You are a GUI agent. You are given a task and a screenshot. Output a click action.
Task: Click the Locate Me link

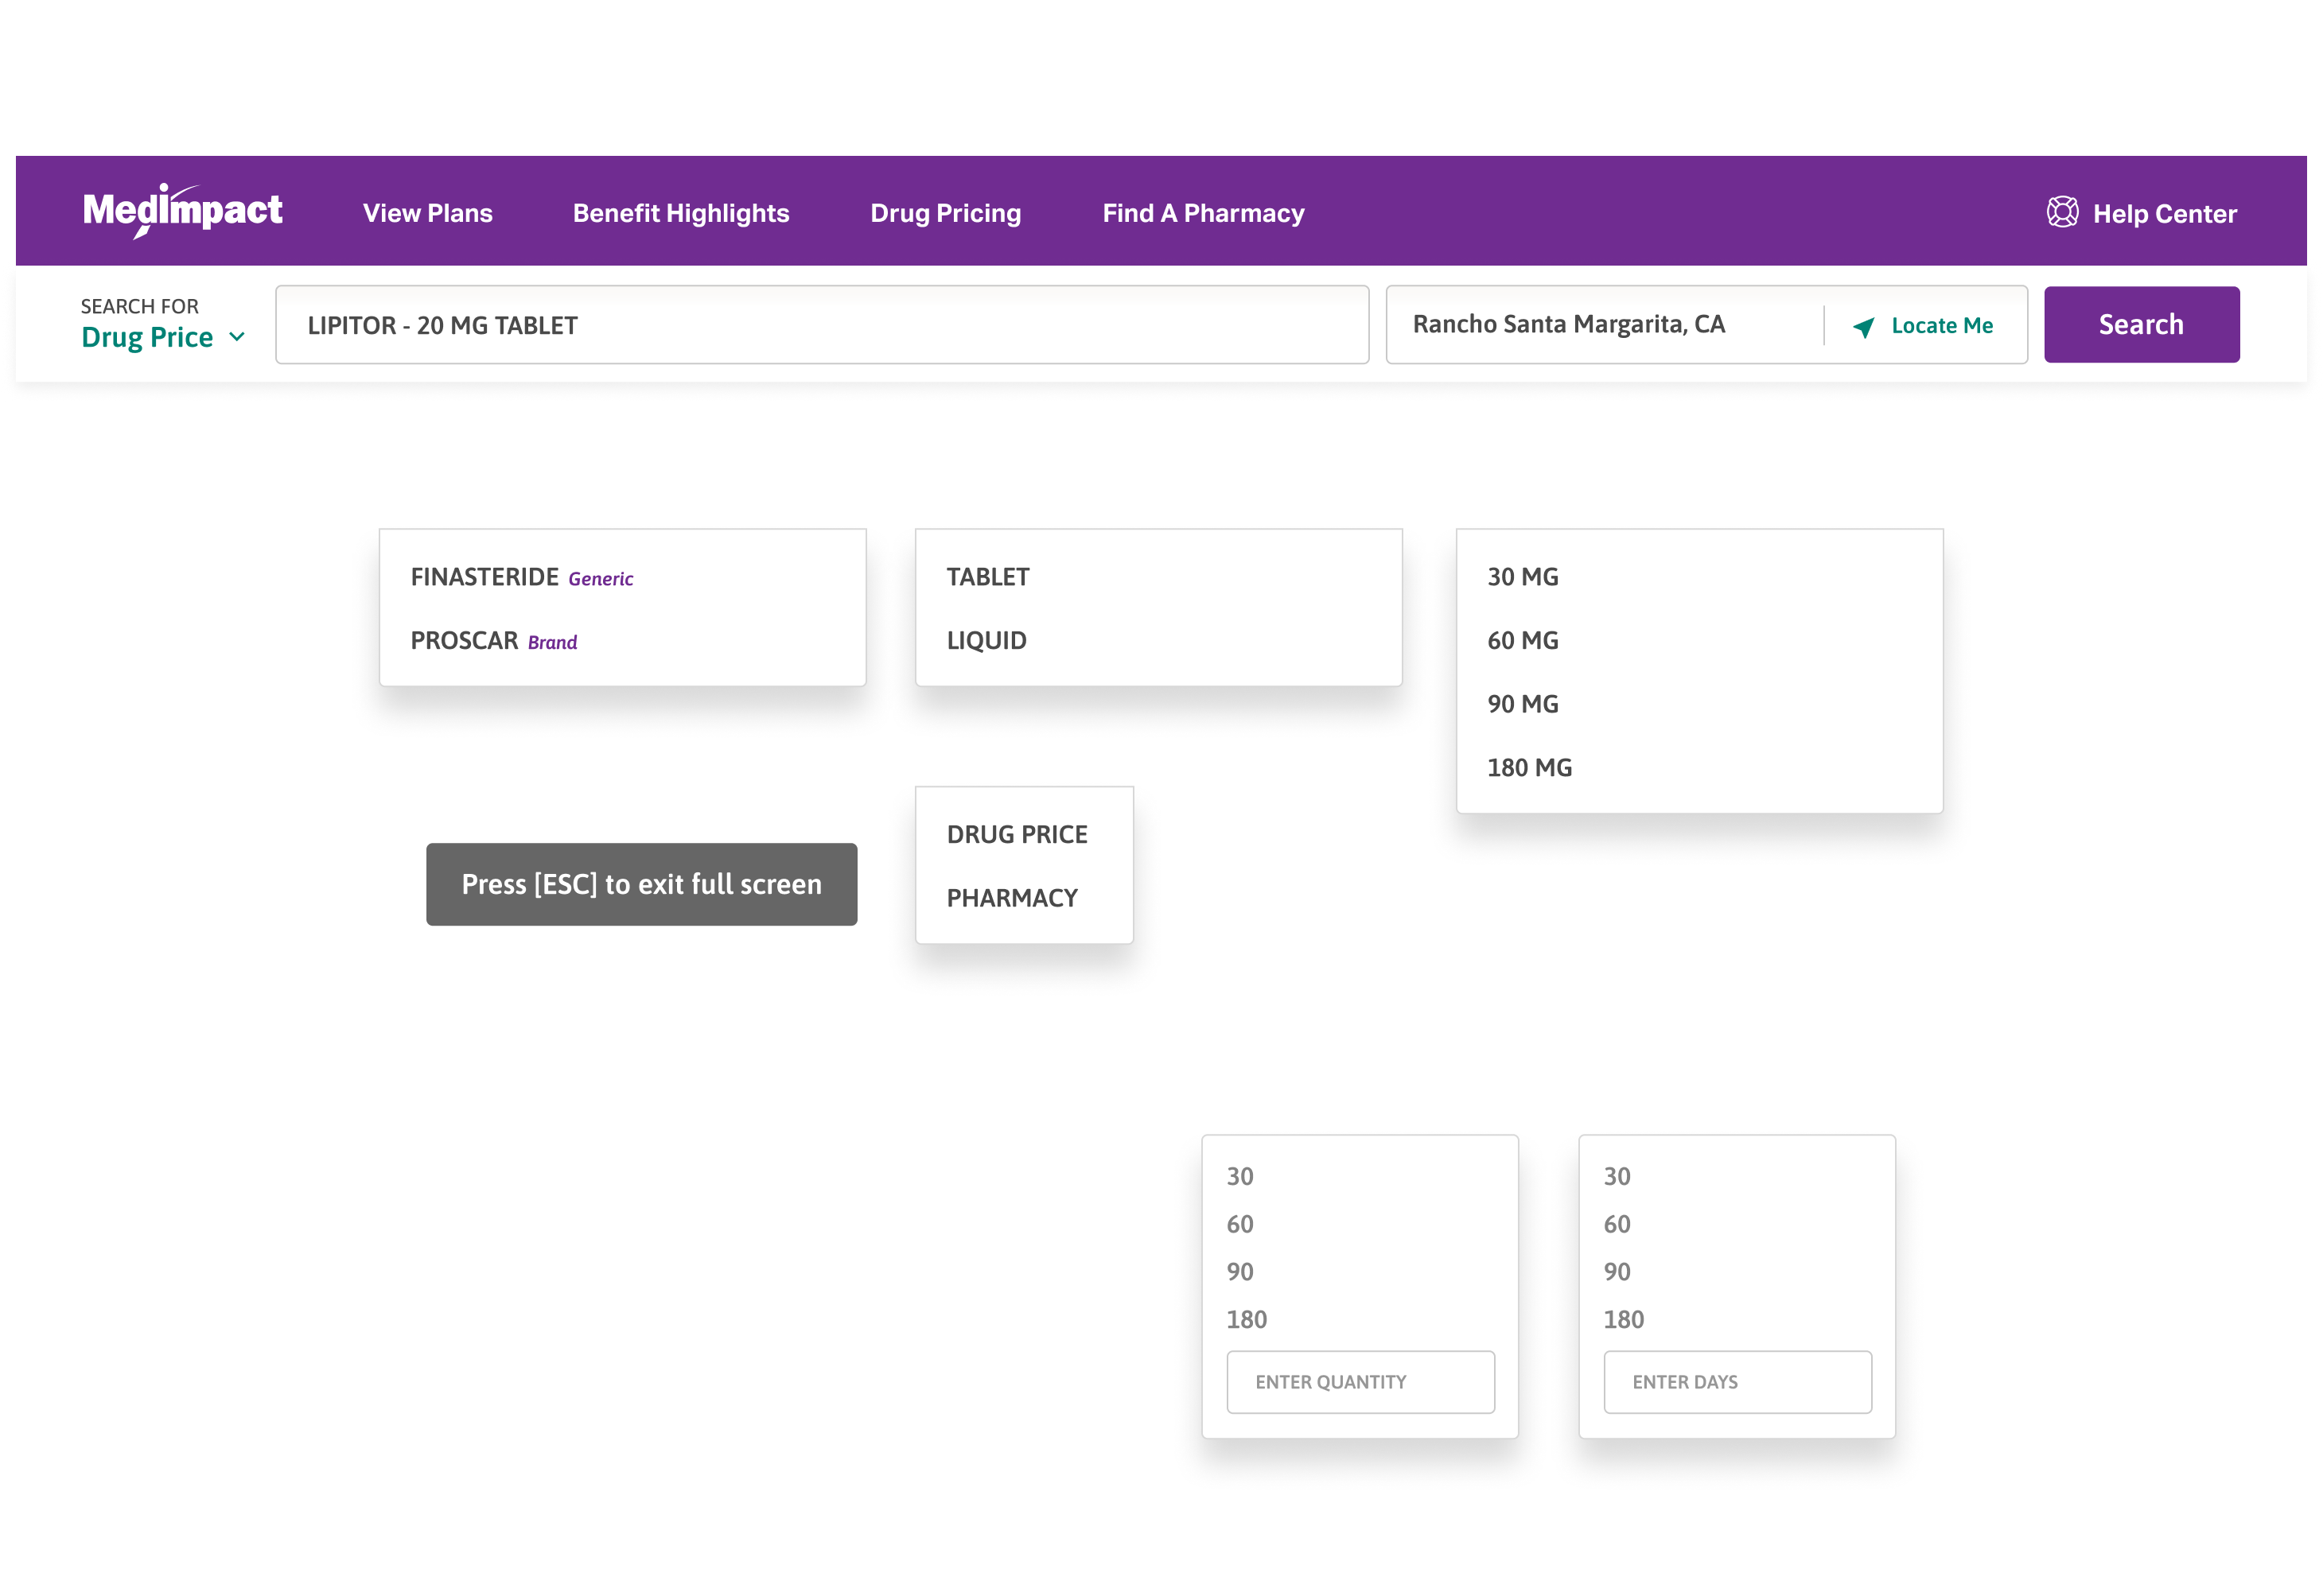(1941, 325)
